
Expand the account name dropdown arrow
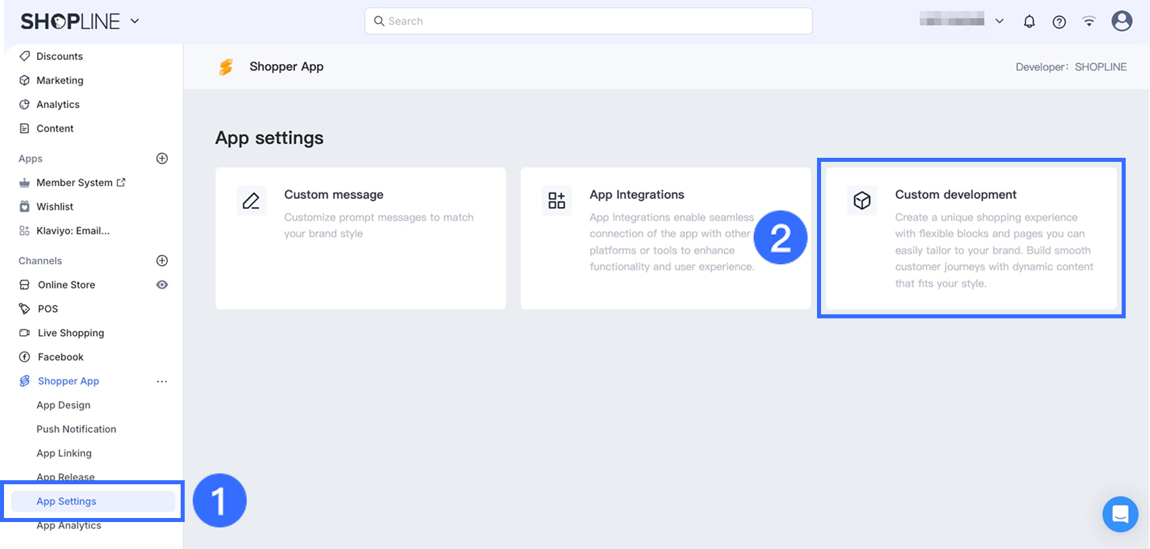click(999, 21)
